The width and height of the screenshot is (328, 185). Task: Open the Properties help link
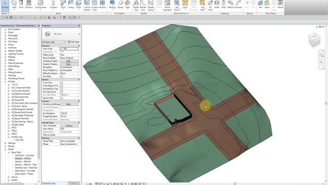pyautogui.click(x=49, y=183)
